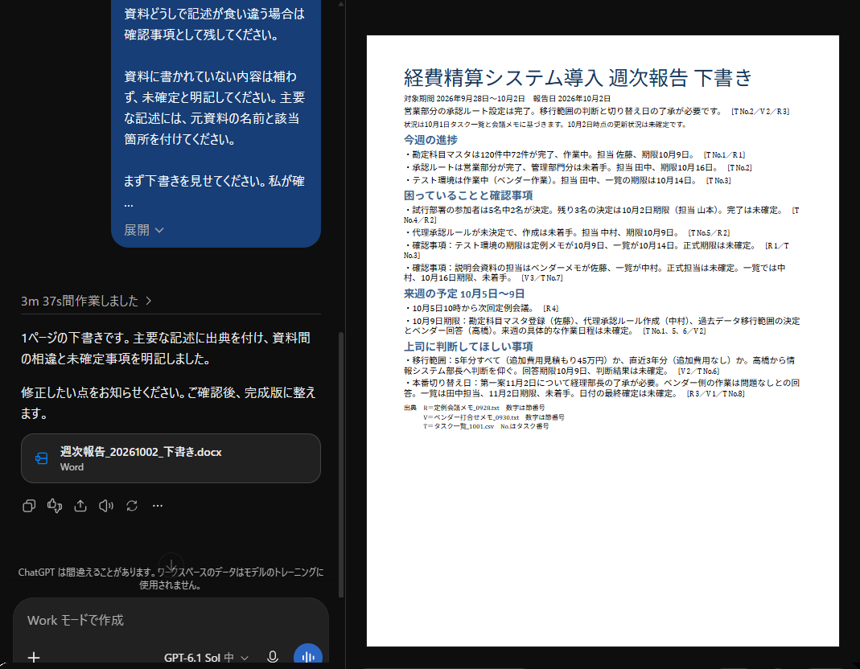
Task: Click the Work モードで作成 message input field
Action: [x=170, y=620]
